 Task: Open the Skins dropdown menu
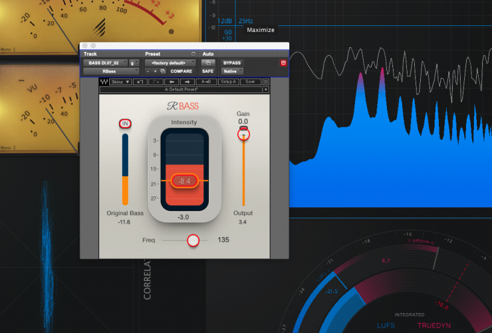[120, 82]
